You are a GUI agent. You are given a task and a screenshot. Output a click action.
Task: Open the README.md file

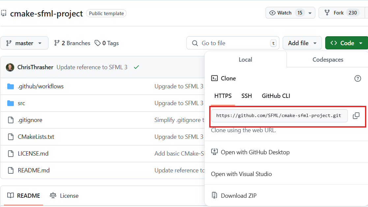[34, 170]
